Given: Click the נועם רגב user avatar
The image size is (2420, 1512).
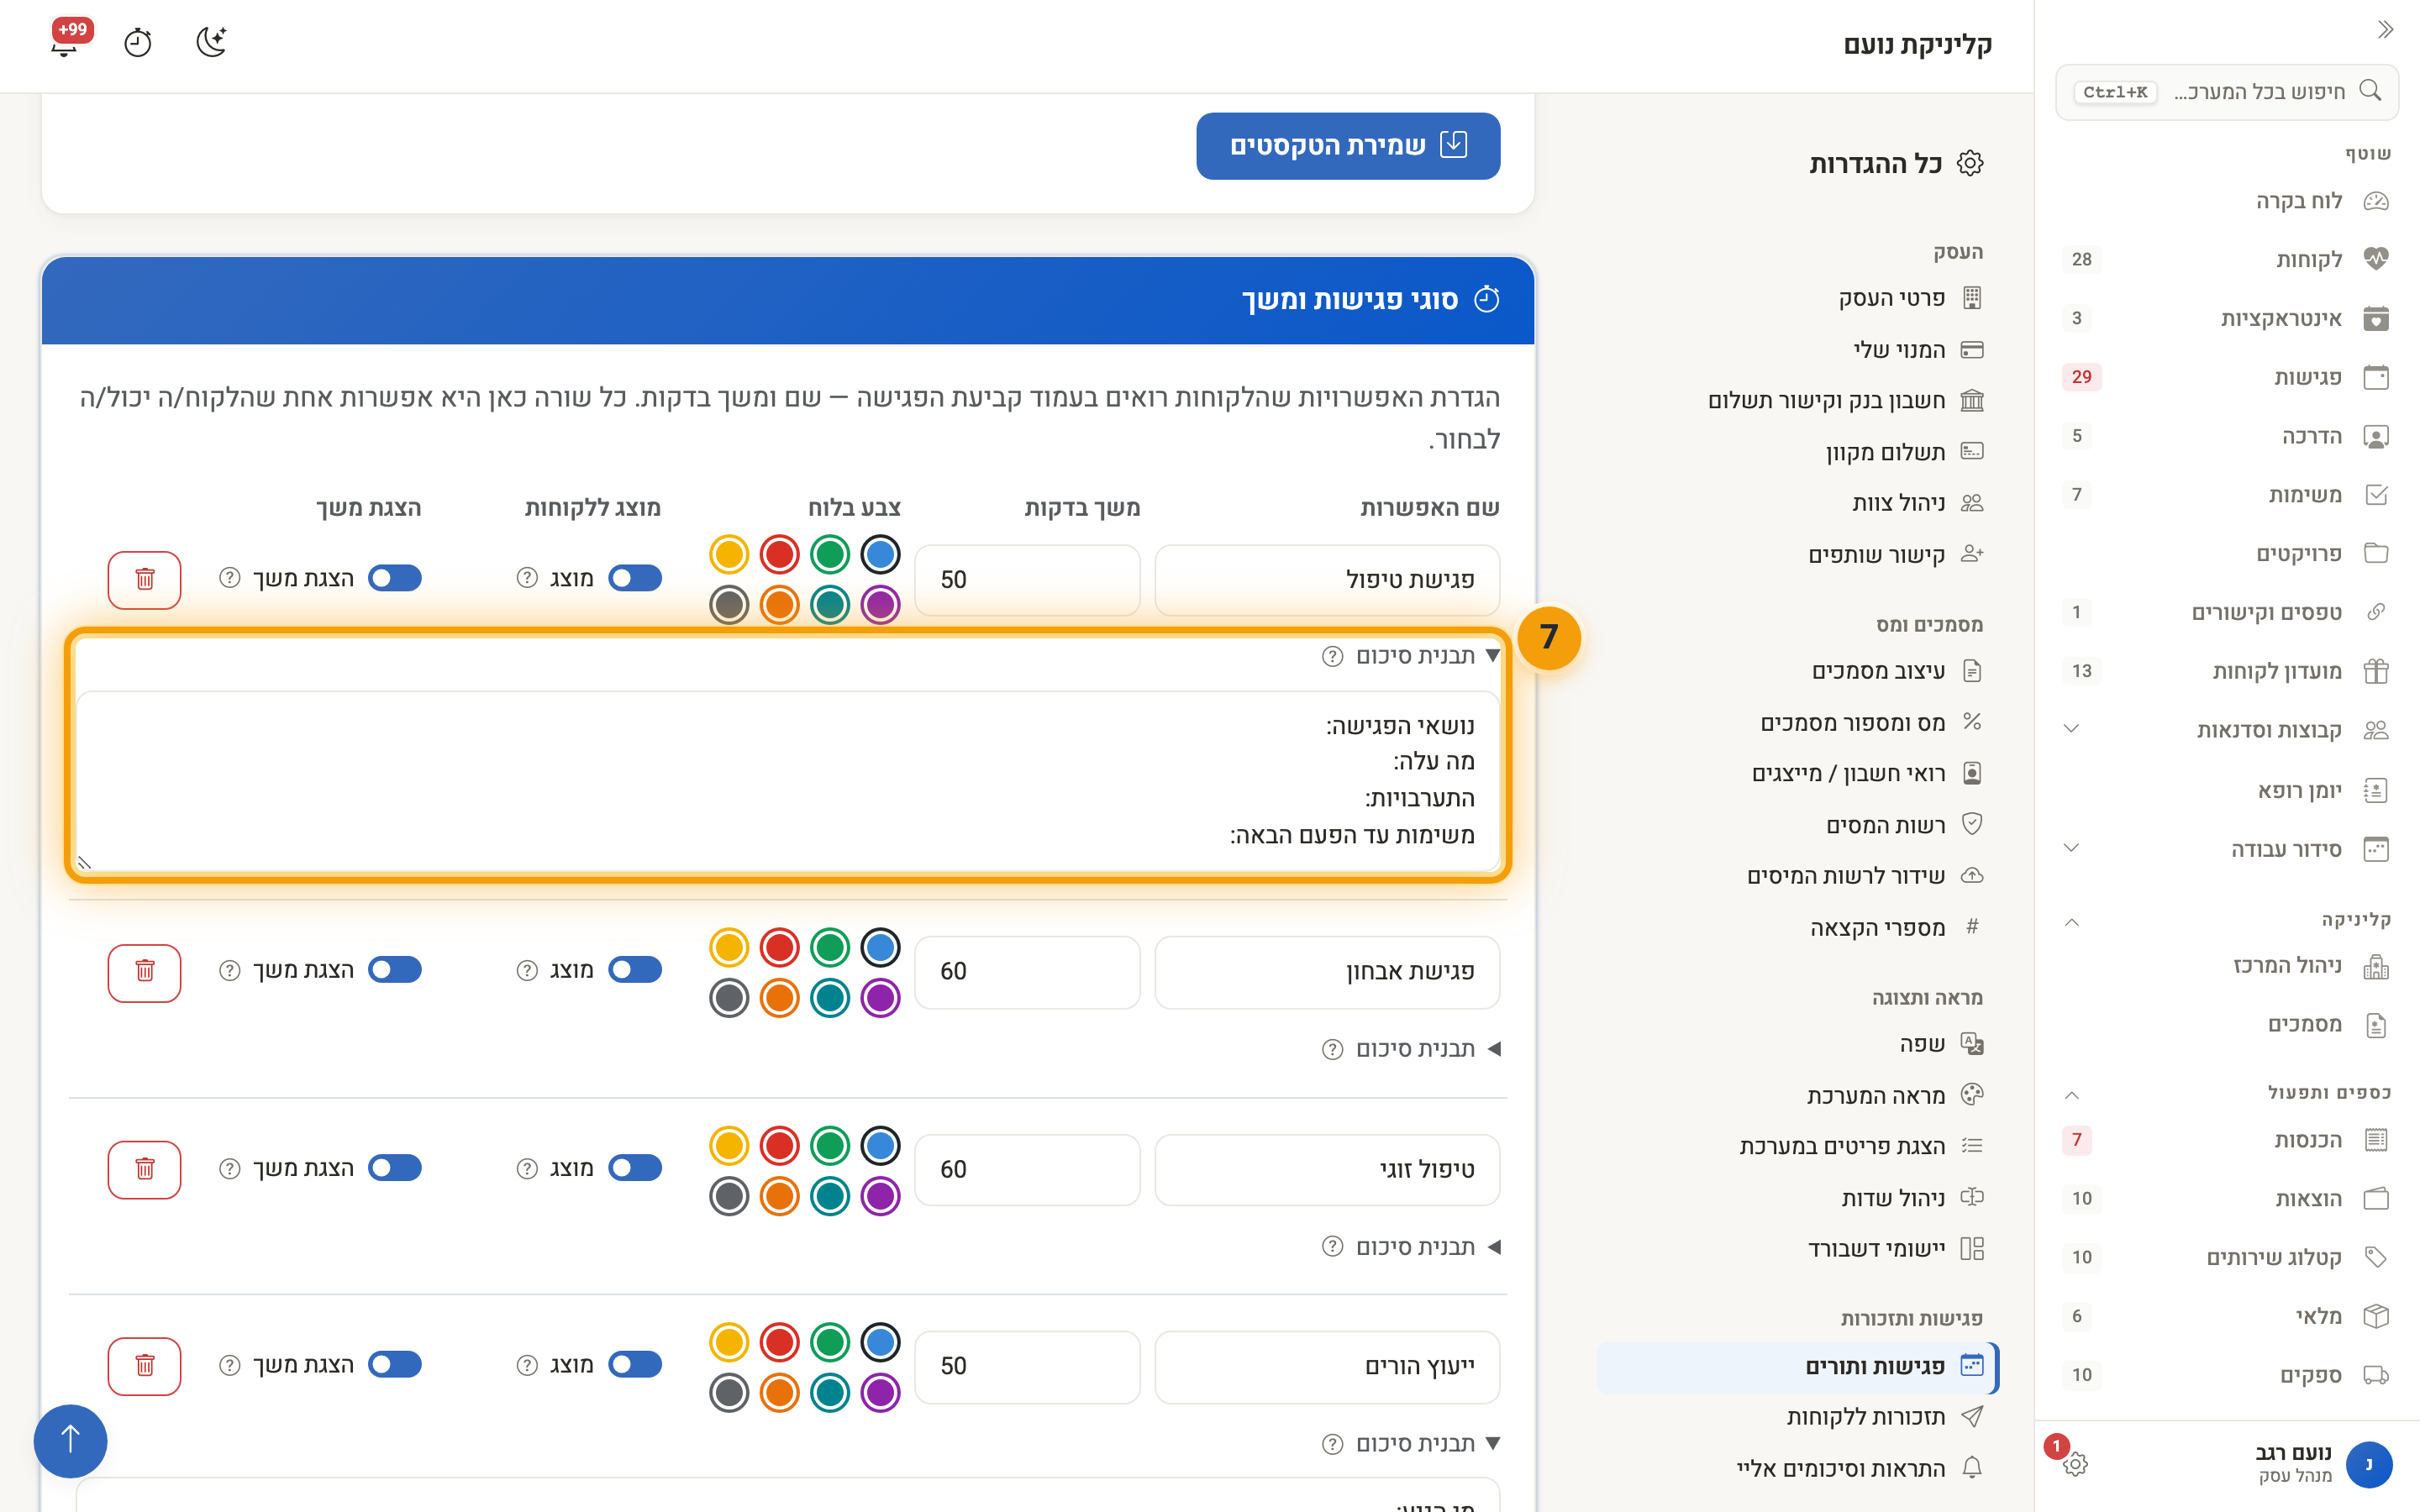Looking at the screenshot, I should 2368,1464.
